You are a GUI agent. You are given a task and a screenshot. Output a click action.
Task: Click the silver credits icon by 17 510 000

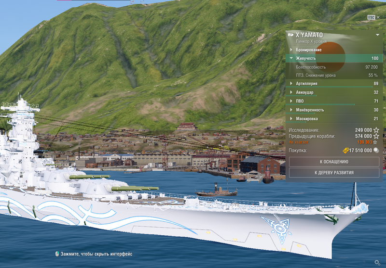pyautogui.click(x=376, y=150)
